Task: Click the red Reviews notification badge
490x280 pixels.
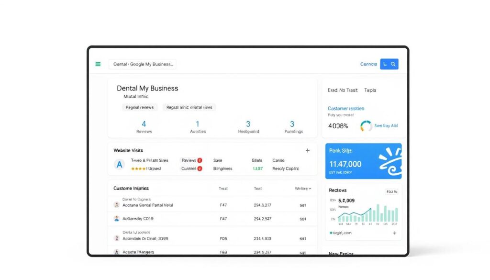Action: [200, 160]
